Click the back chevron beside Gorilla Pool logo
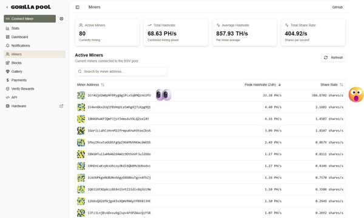 (x=7, y=7)
